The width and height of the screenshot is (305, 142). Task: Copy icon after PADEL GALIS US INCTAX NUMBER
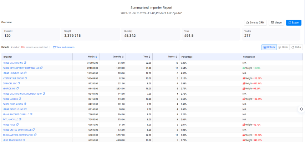[x=44, y=94]
